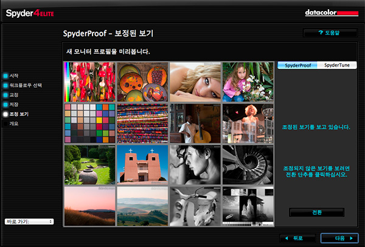The image size is (365, 247).
Task: Select the 조정 보기 step
Action: (x=18, y=114)
